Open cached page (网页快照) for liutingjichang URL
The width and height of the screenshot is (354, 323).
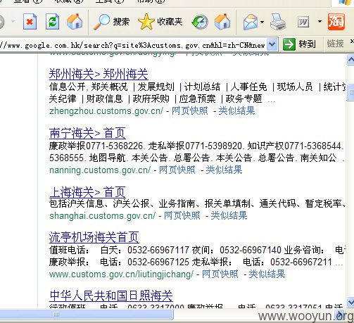pyautogui.click(x=220, y=274)
